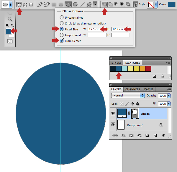Choose Subtract from Shape Area mode
The height and width of the screenshot is (172, 177).
tap(116, 4)
